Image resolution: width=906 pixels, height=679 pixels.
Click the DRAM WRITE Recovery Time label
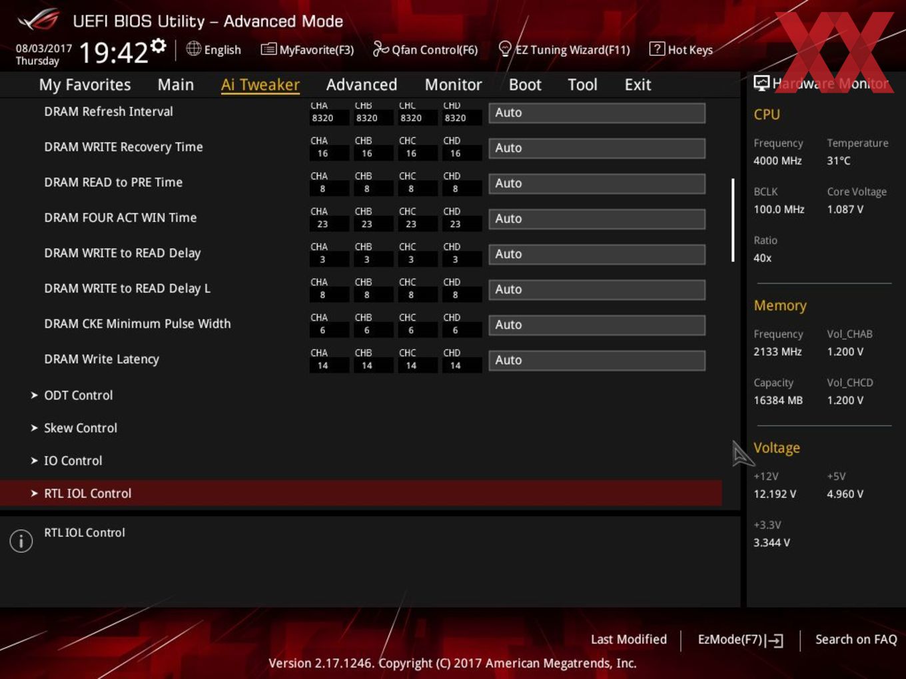tap(123, 146)
